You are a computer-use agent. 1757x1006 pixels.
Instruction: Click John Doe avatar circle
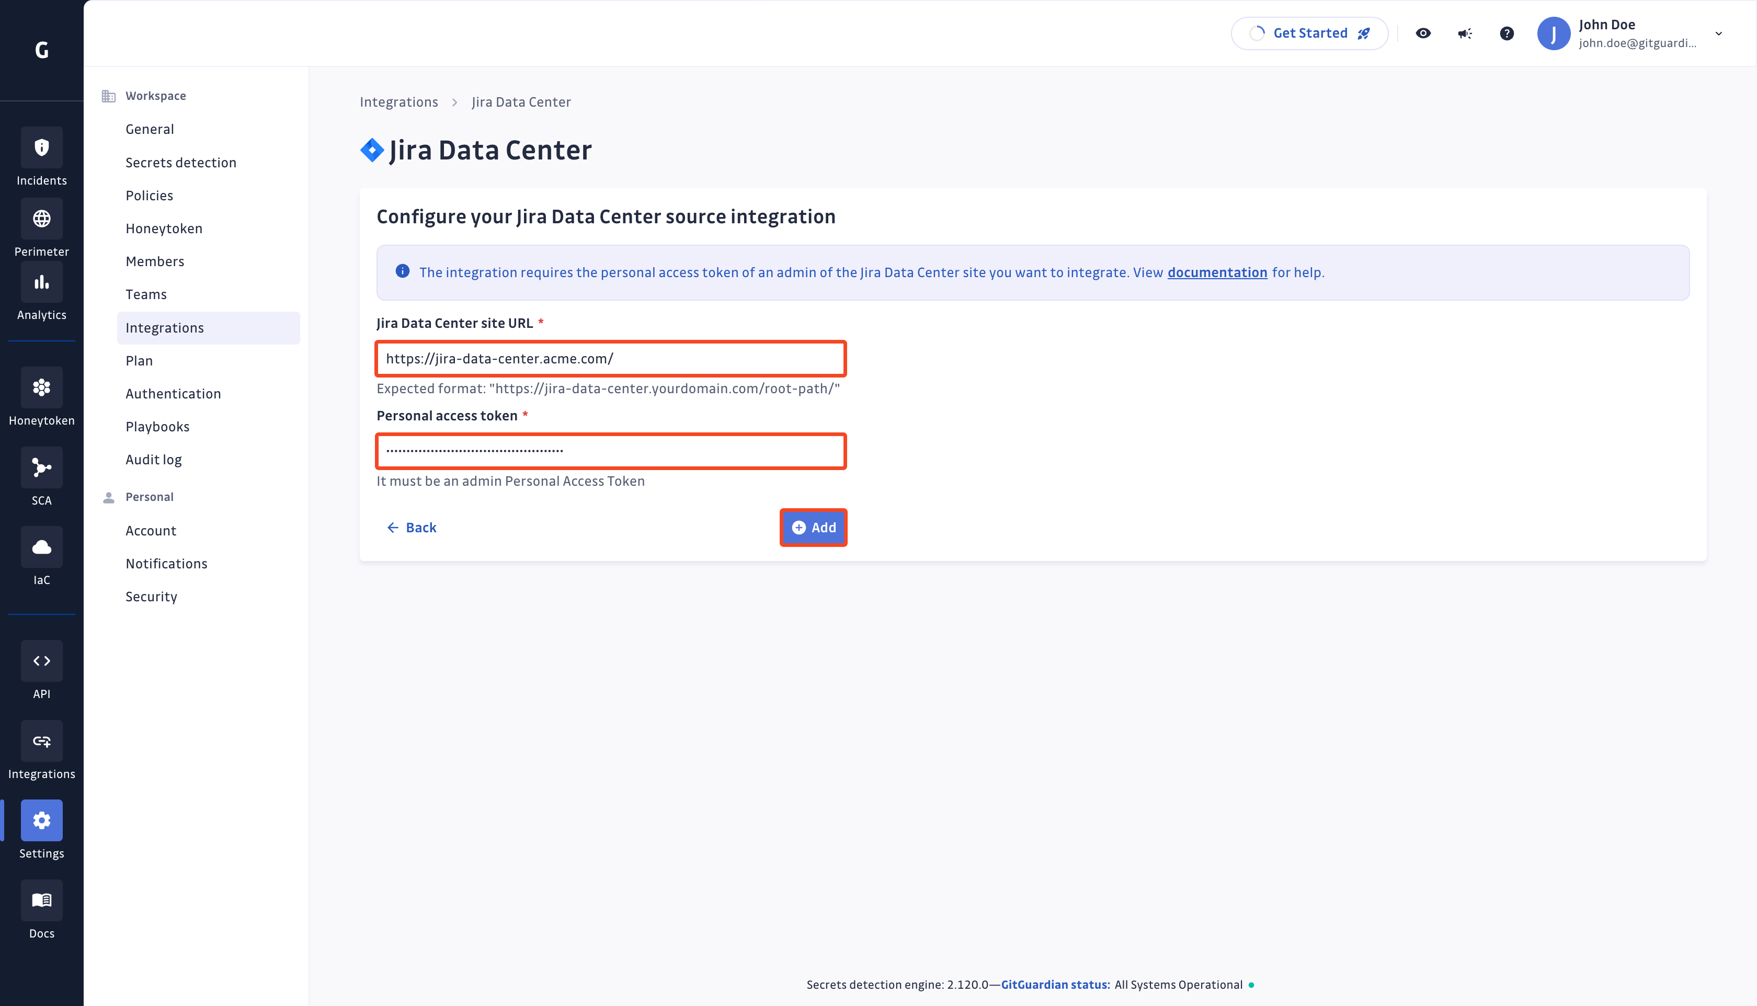pyautogui.click(x=1554, y=33)
